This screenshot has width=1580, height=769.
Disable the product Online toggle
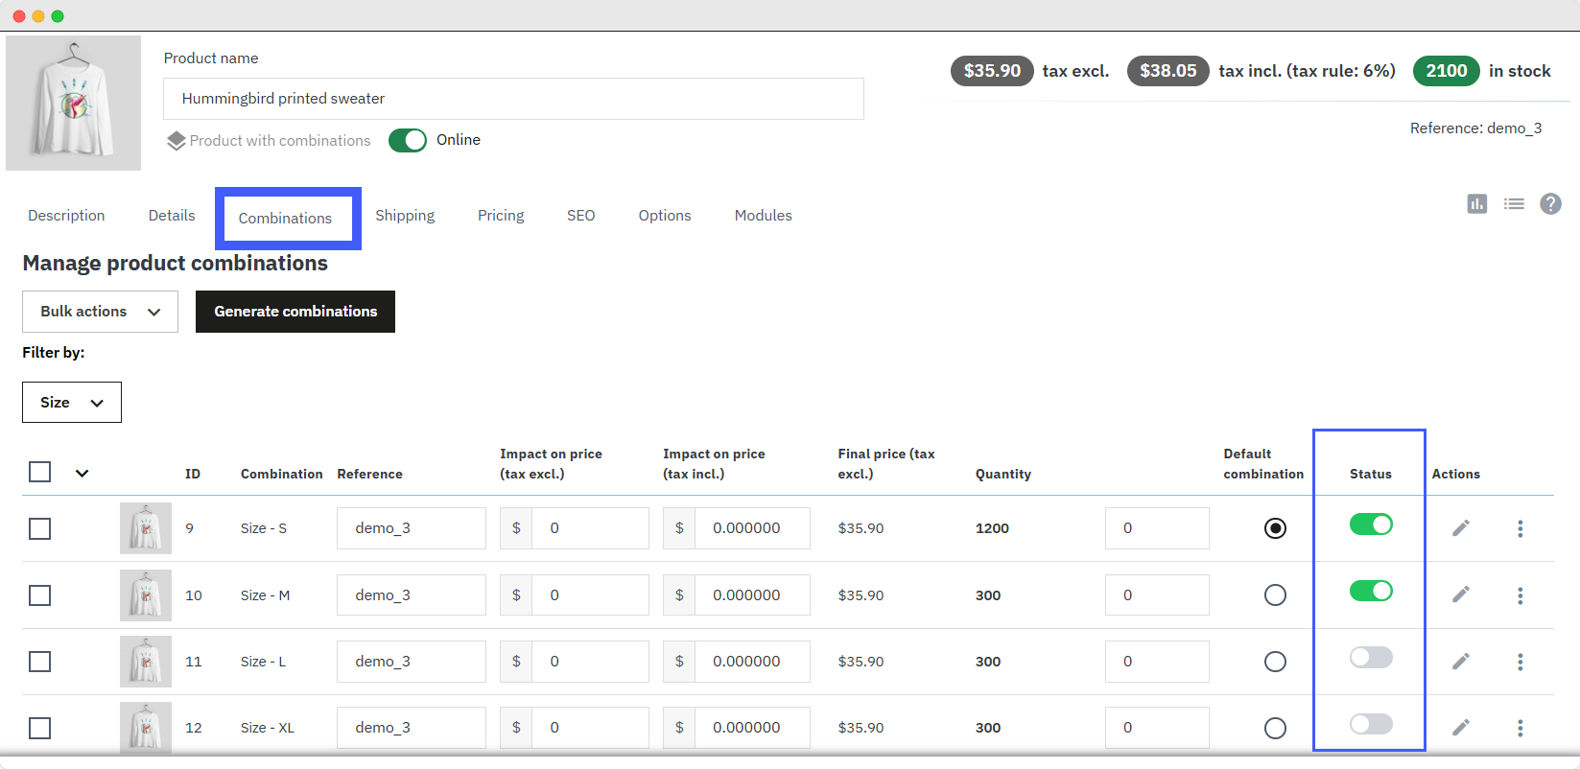[x=408, y=140]
